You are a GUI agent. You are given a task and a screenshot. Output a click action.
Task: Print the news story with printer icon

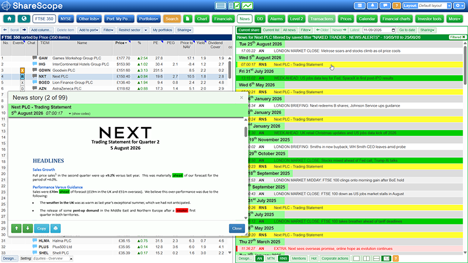click(x=56, y=229)
